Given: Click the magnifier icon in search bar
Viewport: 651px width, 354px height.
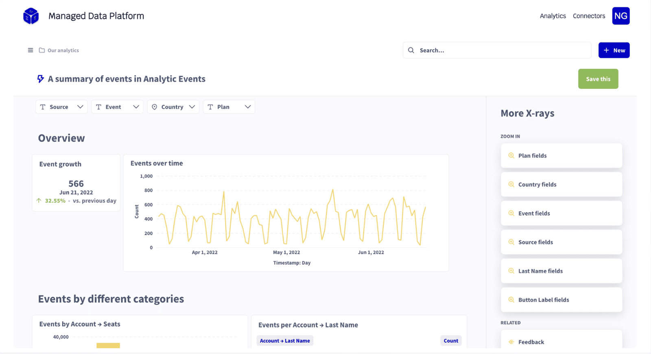Looking at the screenshot, I should [x=411, y=51].
